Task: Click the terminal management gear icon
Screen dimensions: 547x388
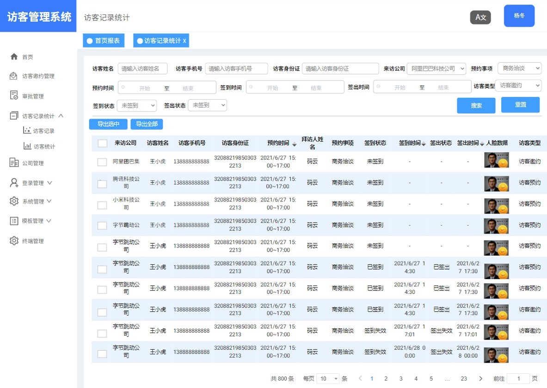Action: pos(14,241)
